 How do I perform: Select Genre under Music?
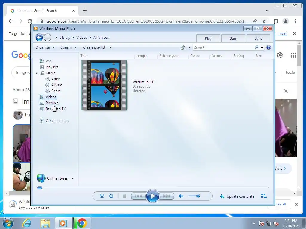pos(53,91)
